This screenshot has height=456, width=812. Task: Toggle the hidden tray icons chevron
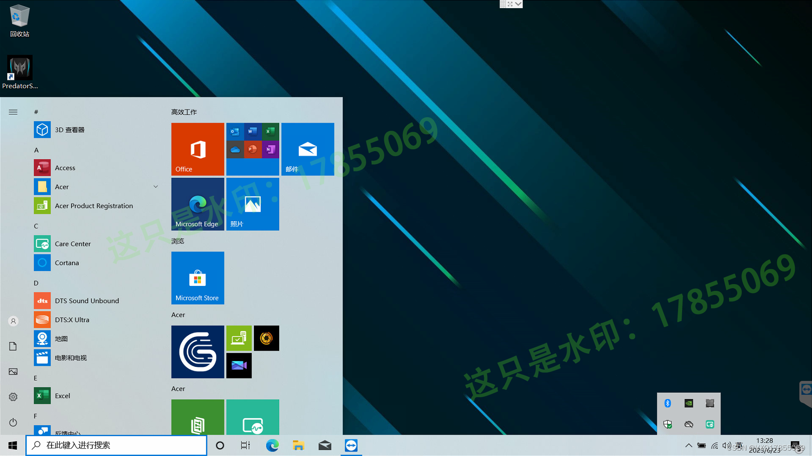(x=688, y=446)
